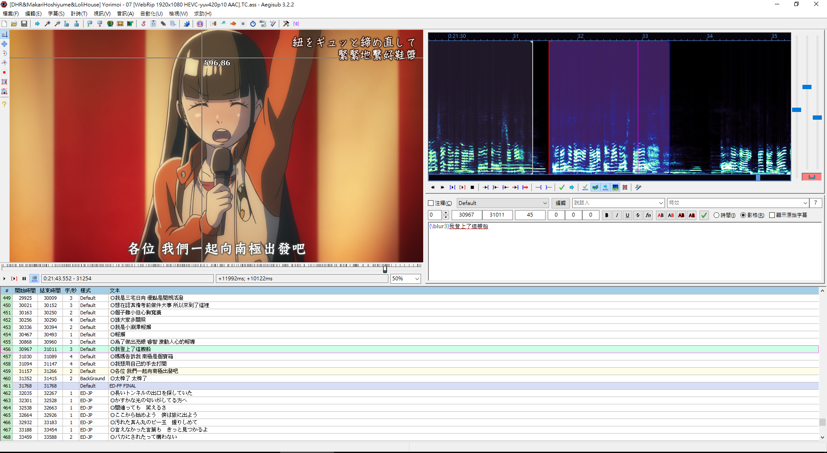Click the start time field showing 30967
The image size is (827, 453).
(466, 215)
